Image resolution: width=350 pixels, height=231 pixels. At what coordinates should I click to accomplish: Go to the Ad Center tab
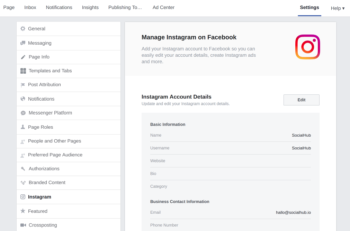pyautogui.click(x=163, y=8)
